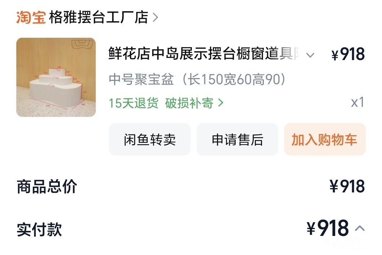Tap the 申请售后 after-sales button
382x255 pixels.
point(237,139)
